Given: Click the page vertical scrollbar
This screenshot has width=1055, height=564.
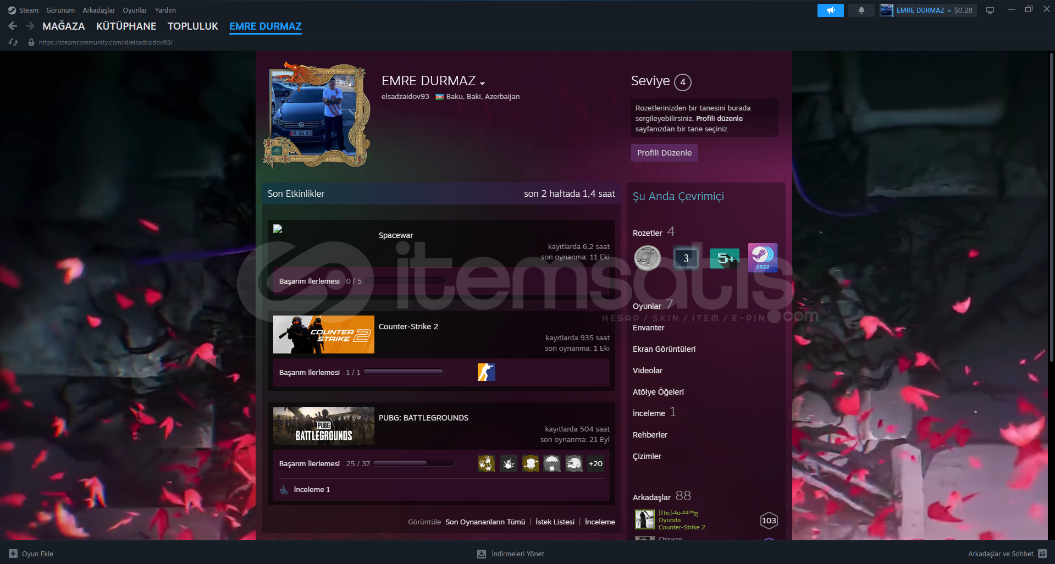Looking at the screenshot, I should (1051, 208).
